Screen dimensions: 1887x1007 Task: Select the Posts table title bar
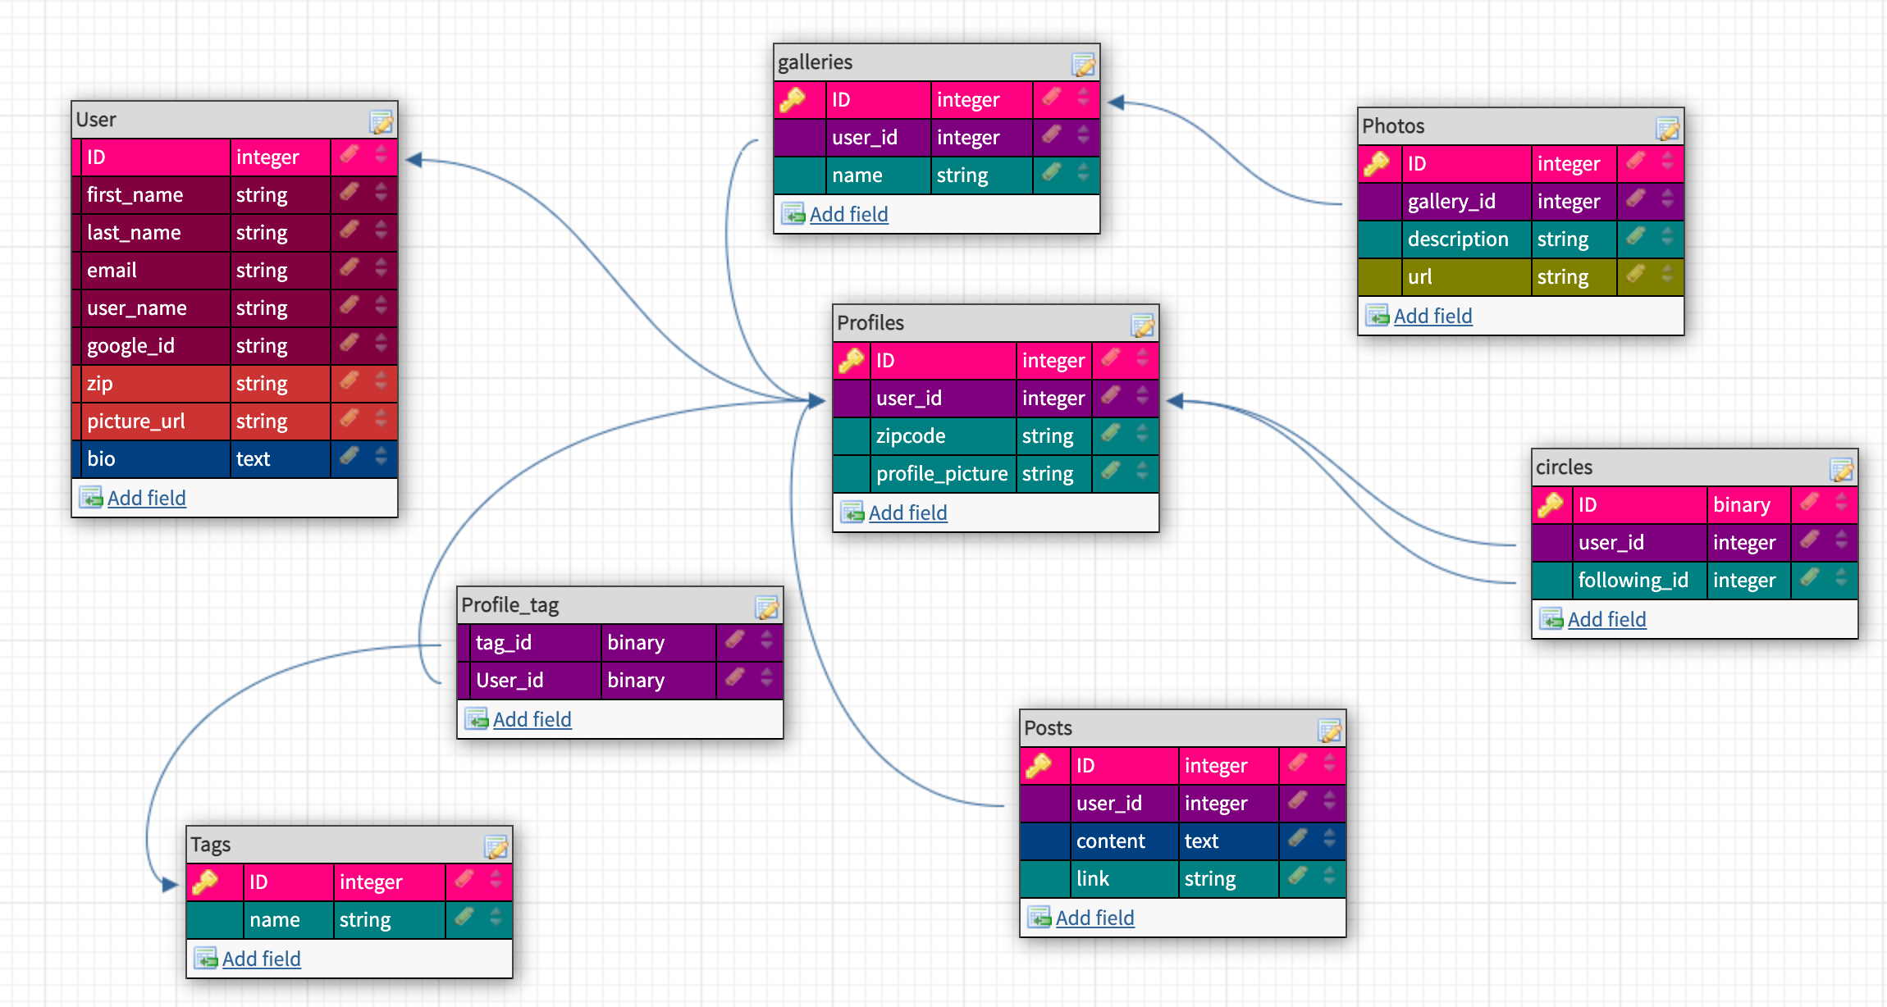pyautogui.click(x=1165, y=728)
